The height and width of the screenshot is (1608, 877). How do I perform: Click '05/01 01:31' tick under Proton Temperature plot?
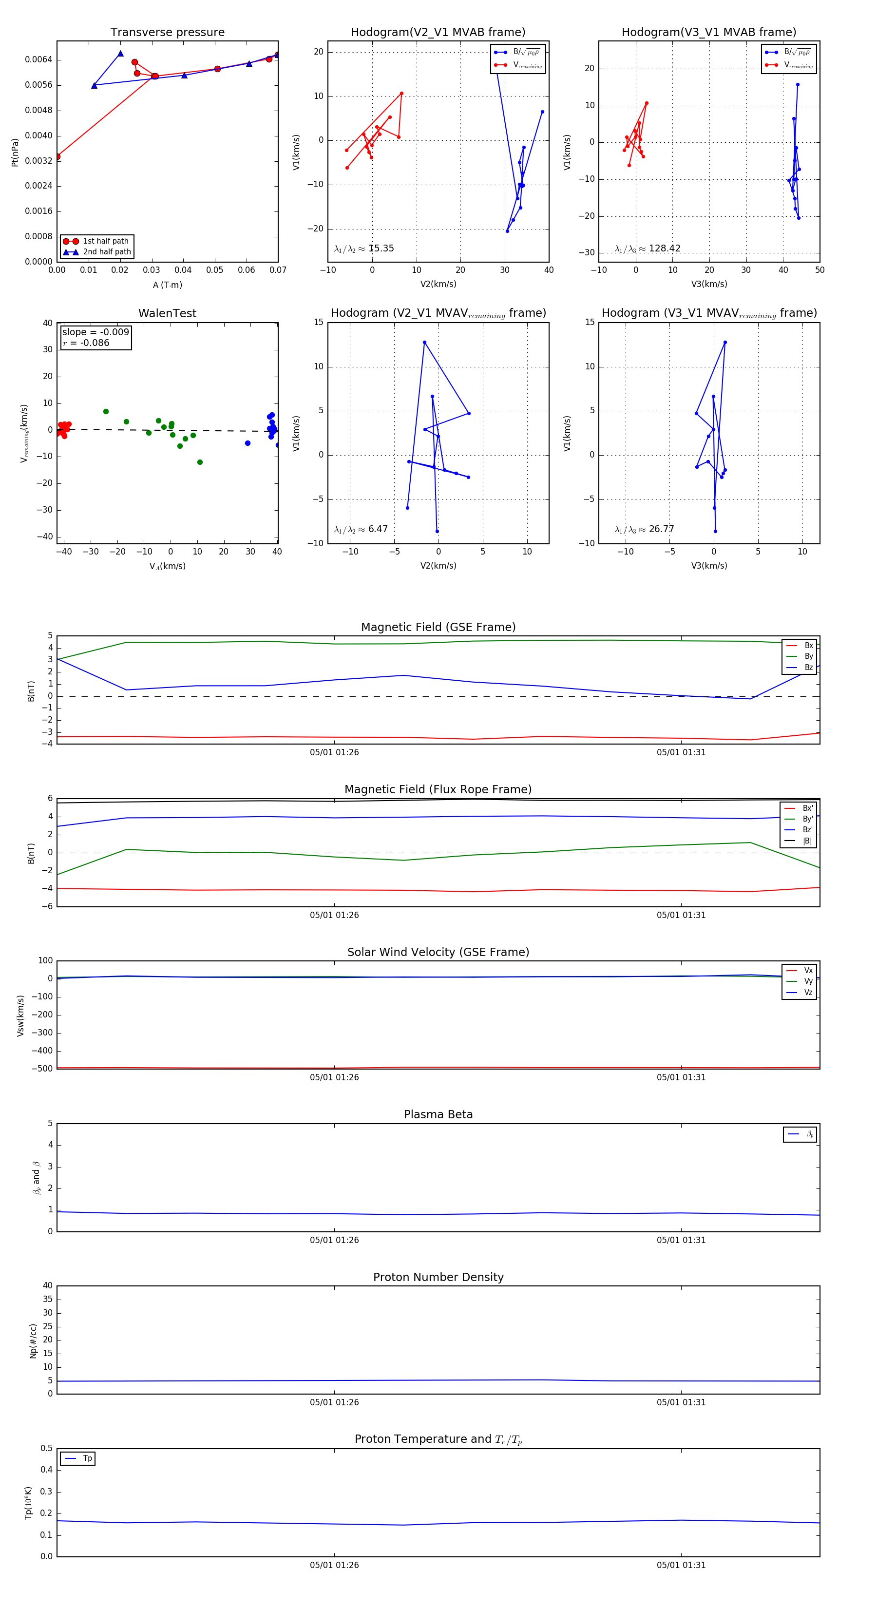point(681,1565)
